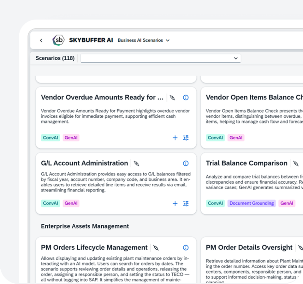The image size is (303, 284).
Task: Open info for G/L Account Administration
Action: [x=186, y=163]
